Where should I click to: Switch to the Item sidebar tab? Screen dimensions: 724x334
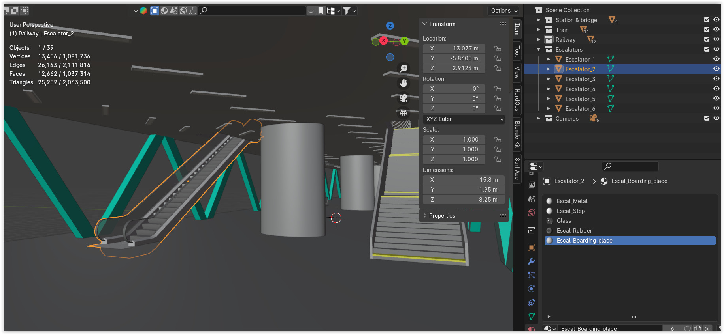pyautogui.click(x=517, y=29)
